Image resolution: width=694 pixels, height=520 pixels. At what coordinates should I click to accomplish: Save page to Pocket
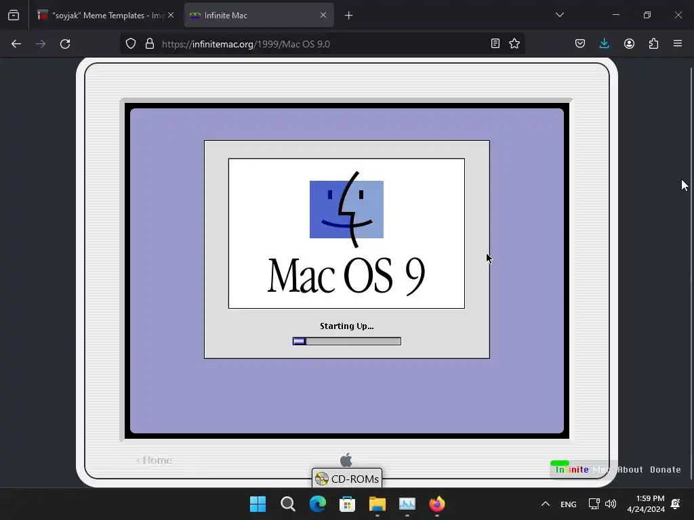580,43
